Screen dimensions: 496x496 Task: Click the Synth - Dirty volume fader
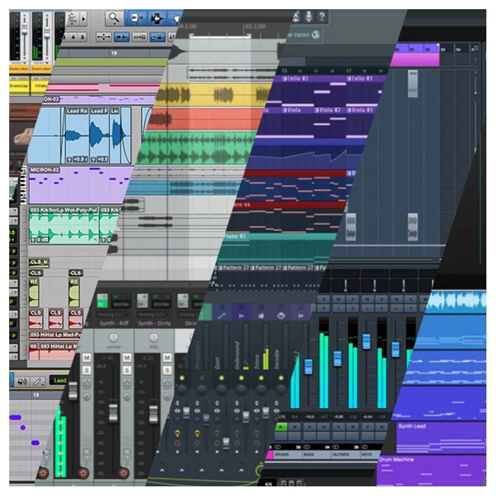[x=153, y=414]
